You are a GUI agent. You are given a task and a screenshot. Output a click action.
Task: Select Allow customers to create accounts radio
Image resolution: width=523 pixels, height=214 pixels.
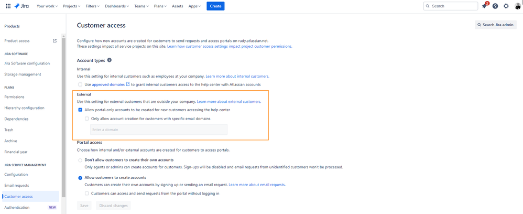click(x=80, y=178)
